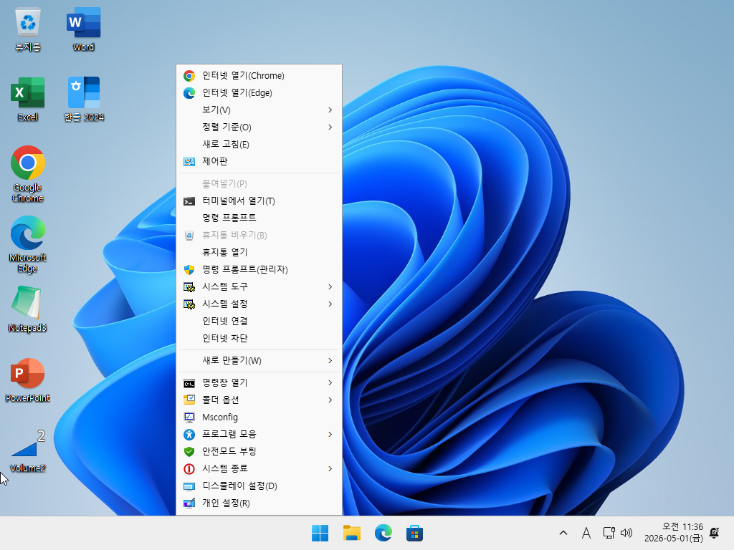The height and width of the screenshot is (550, 734).
Task: Open the 휴지통 desktop icon
Action: point(28,29)
